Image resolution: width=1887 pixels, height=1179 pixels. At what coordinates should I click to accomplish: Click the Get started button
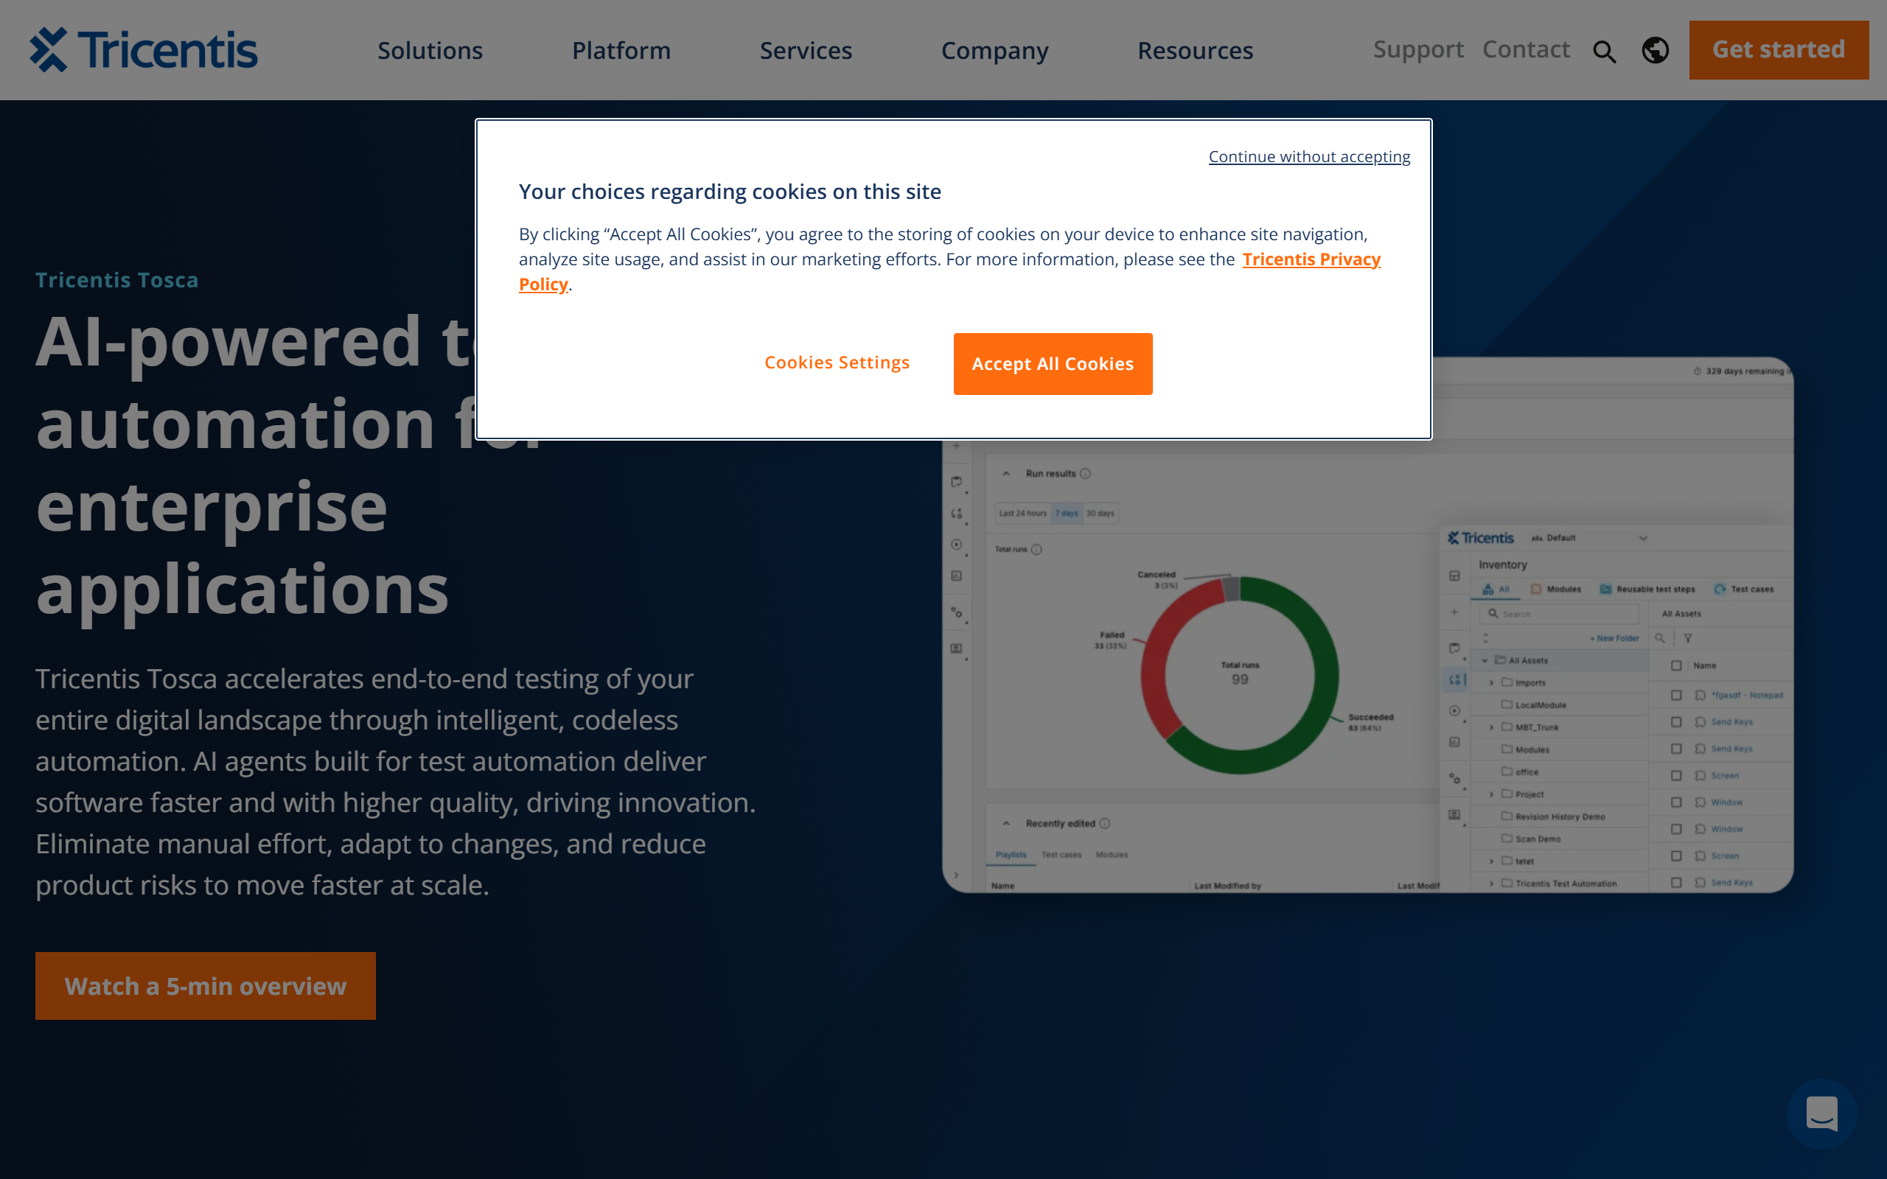tap(1779, 50)
